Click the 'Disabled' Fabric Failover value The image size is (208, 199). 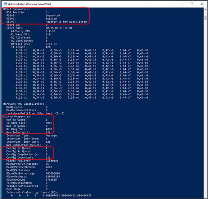(52, 161)
